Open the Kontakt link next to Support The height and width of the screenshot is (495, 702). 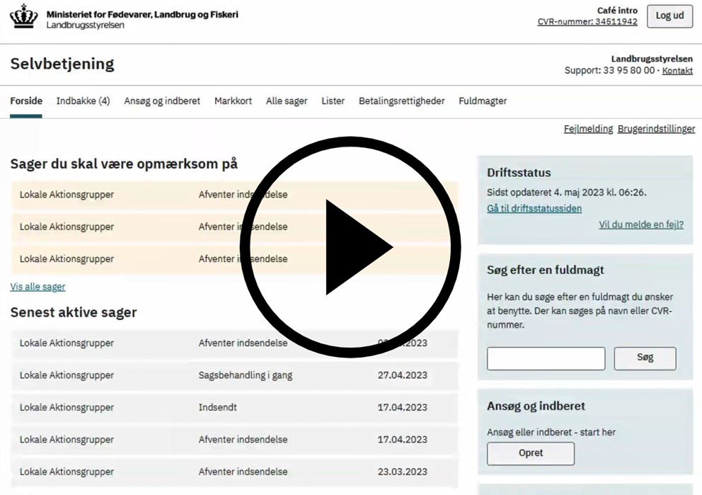[677, 71]
